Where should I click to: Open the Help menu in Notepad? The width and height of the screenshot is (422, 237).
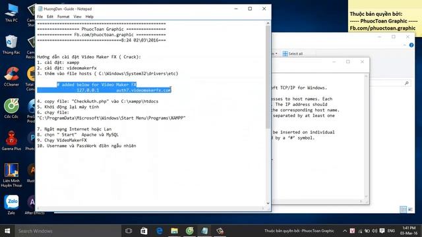click(x=90, y=16)
